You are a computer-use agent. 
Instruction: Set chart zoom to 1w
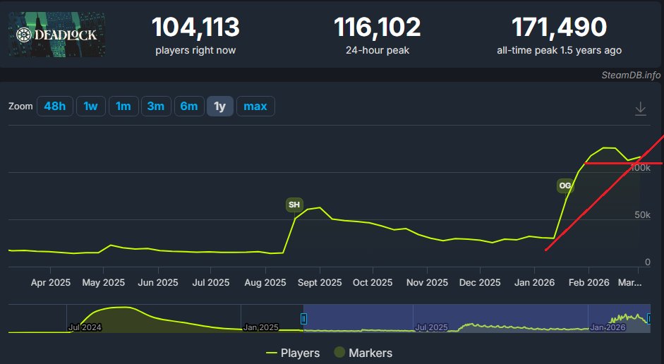coord(90,107)
